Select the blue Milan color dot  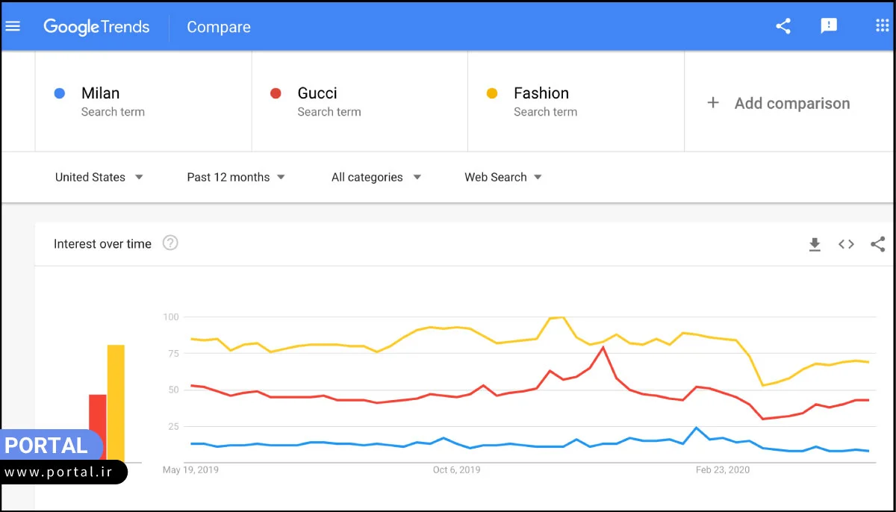click(x=60, y=92)
